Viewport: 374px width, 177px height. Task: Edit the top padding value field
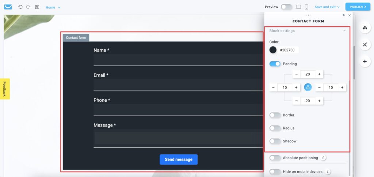[x=308, y=74]
